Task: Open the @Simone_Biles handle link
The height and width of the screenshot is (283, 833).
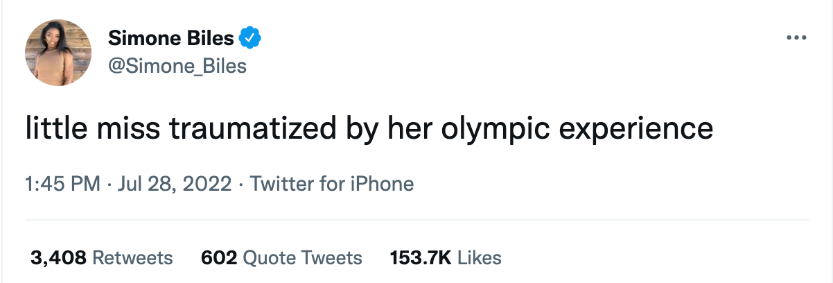Action: (x=177, y=66)
